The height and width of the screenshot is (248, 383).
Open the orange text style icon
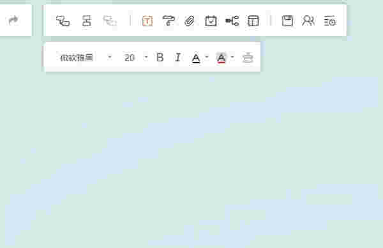tap(147, 21)
